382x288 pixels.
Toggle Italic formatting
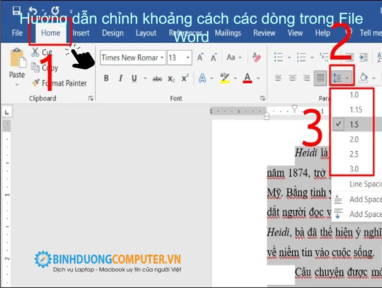point(120,78)
